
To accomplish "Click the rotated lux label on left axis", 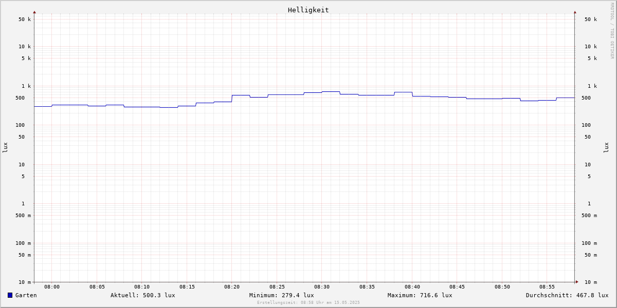I will [x=5, y=147].
